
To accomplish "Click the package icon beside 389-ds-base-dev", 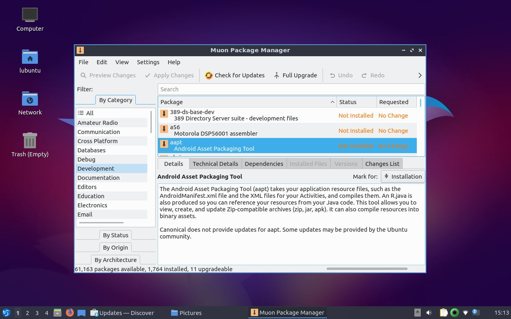I will tap(164, 114).
